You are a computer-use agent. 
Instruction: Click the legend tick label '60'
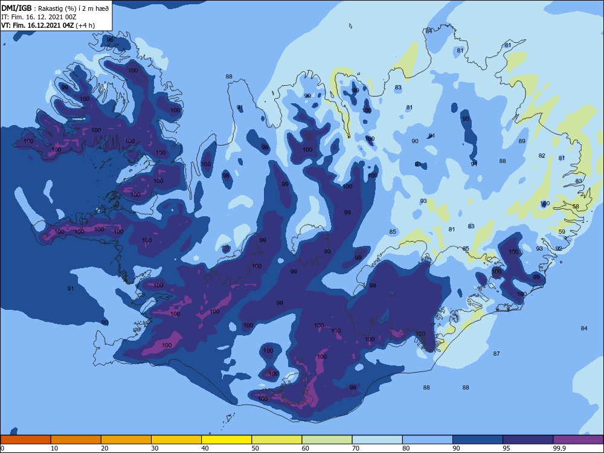(306, 448)
